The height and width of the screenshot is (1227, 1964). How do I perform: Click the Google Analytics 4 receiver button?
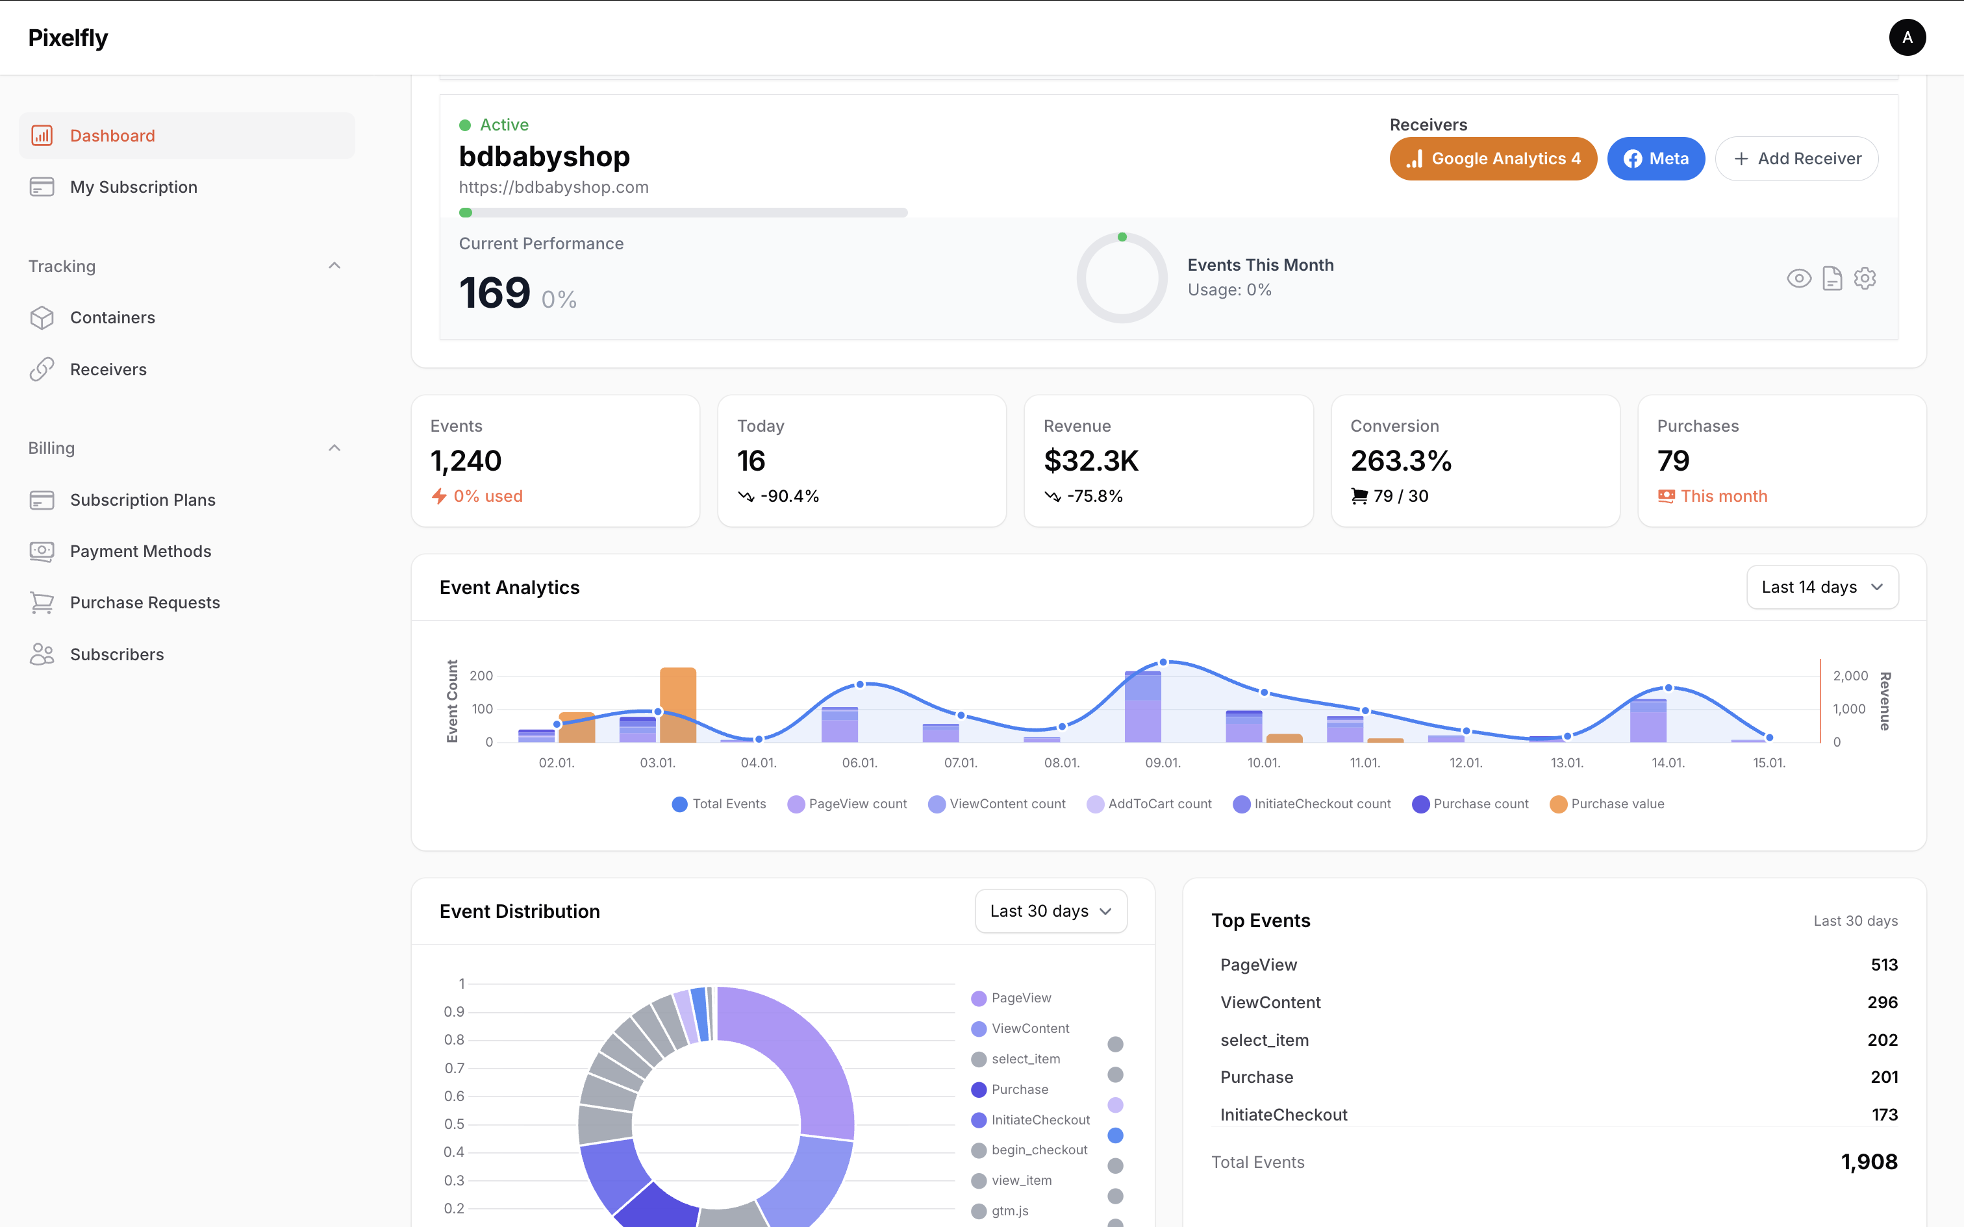pyautogui.click(x=1492, y=158)
